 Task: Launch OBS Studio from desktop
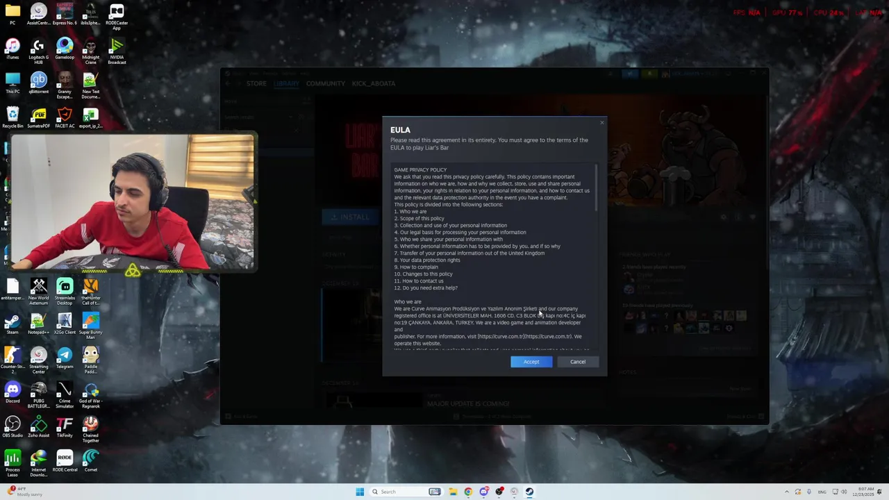tap(13, 427)
